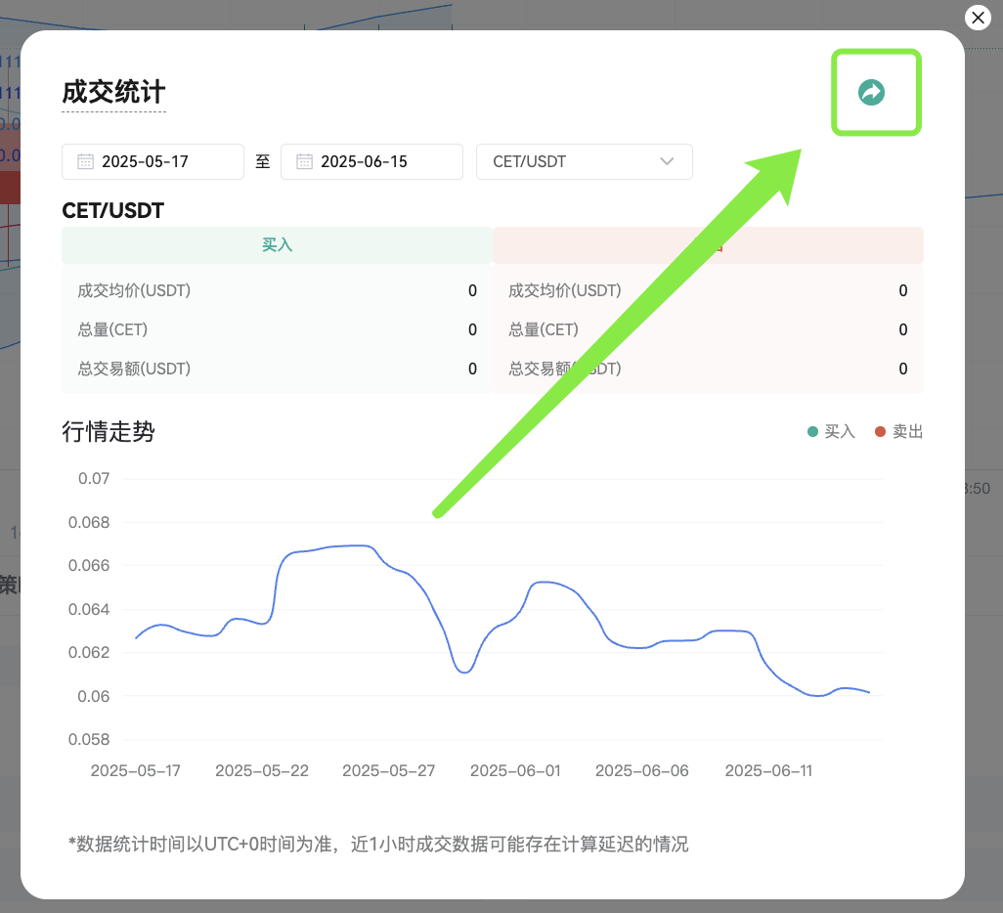1003x913 pixels.
Task: Click calendar icon in end date field
Action: (x=304, y=161)
